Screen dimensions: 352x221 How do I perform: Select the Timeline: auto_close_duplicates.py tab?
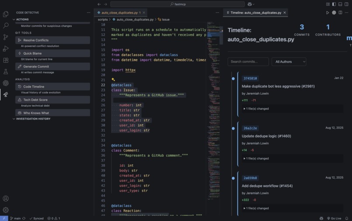click(255, 13)
